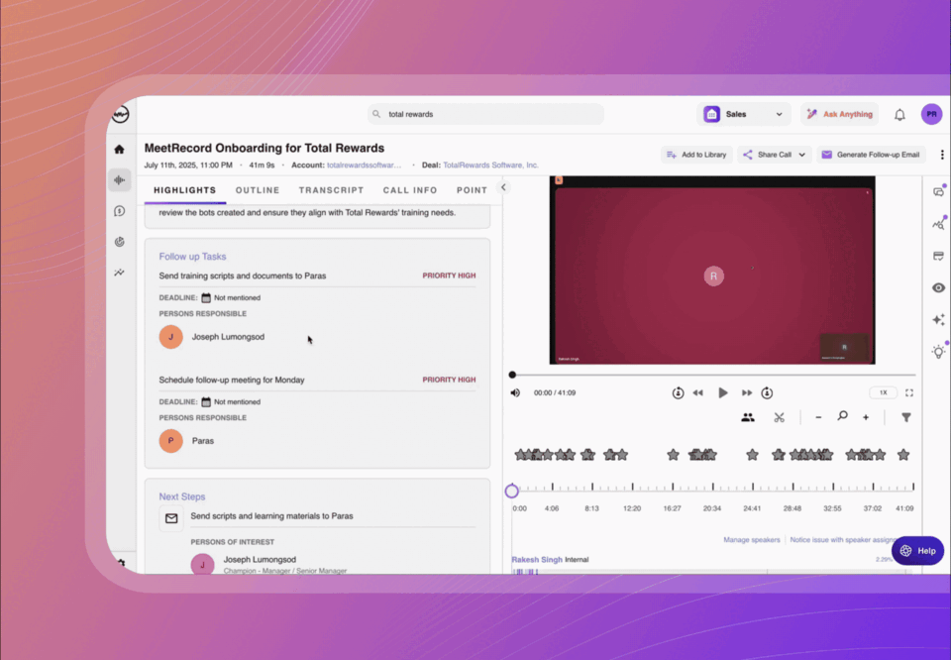Screen dimensions: 951x660
Task: Open the Follow up Tasks heading
Action: tap(192, 257)
